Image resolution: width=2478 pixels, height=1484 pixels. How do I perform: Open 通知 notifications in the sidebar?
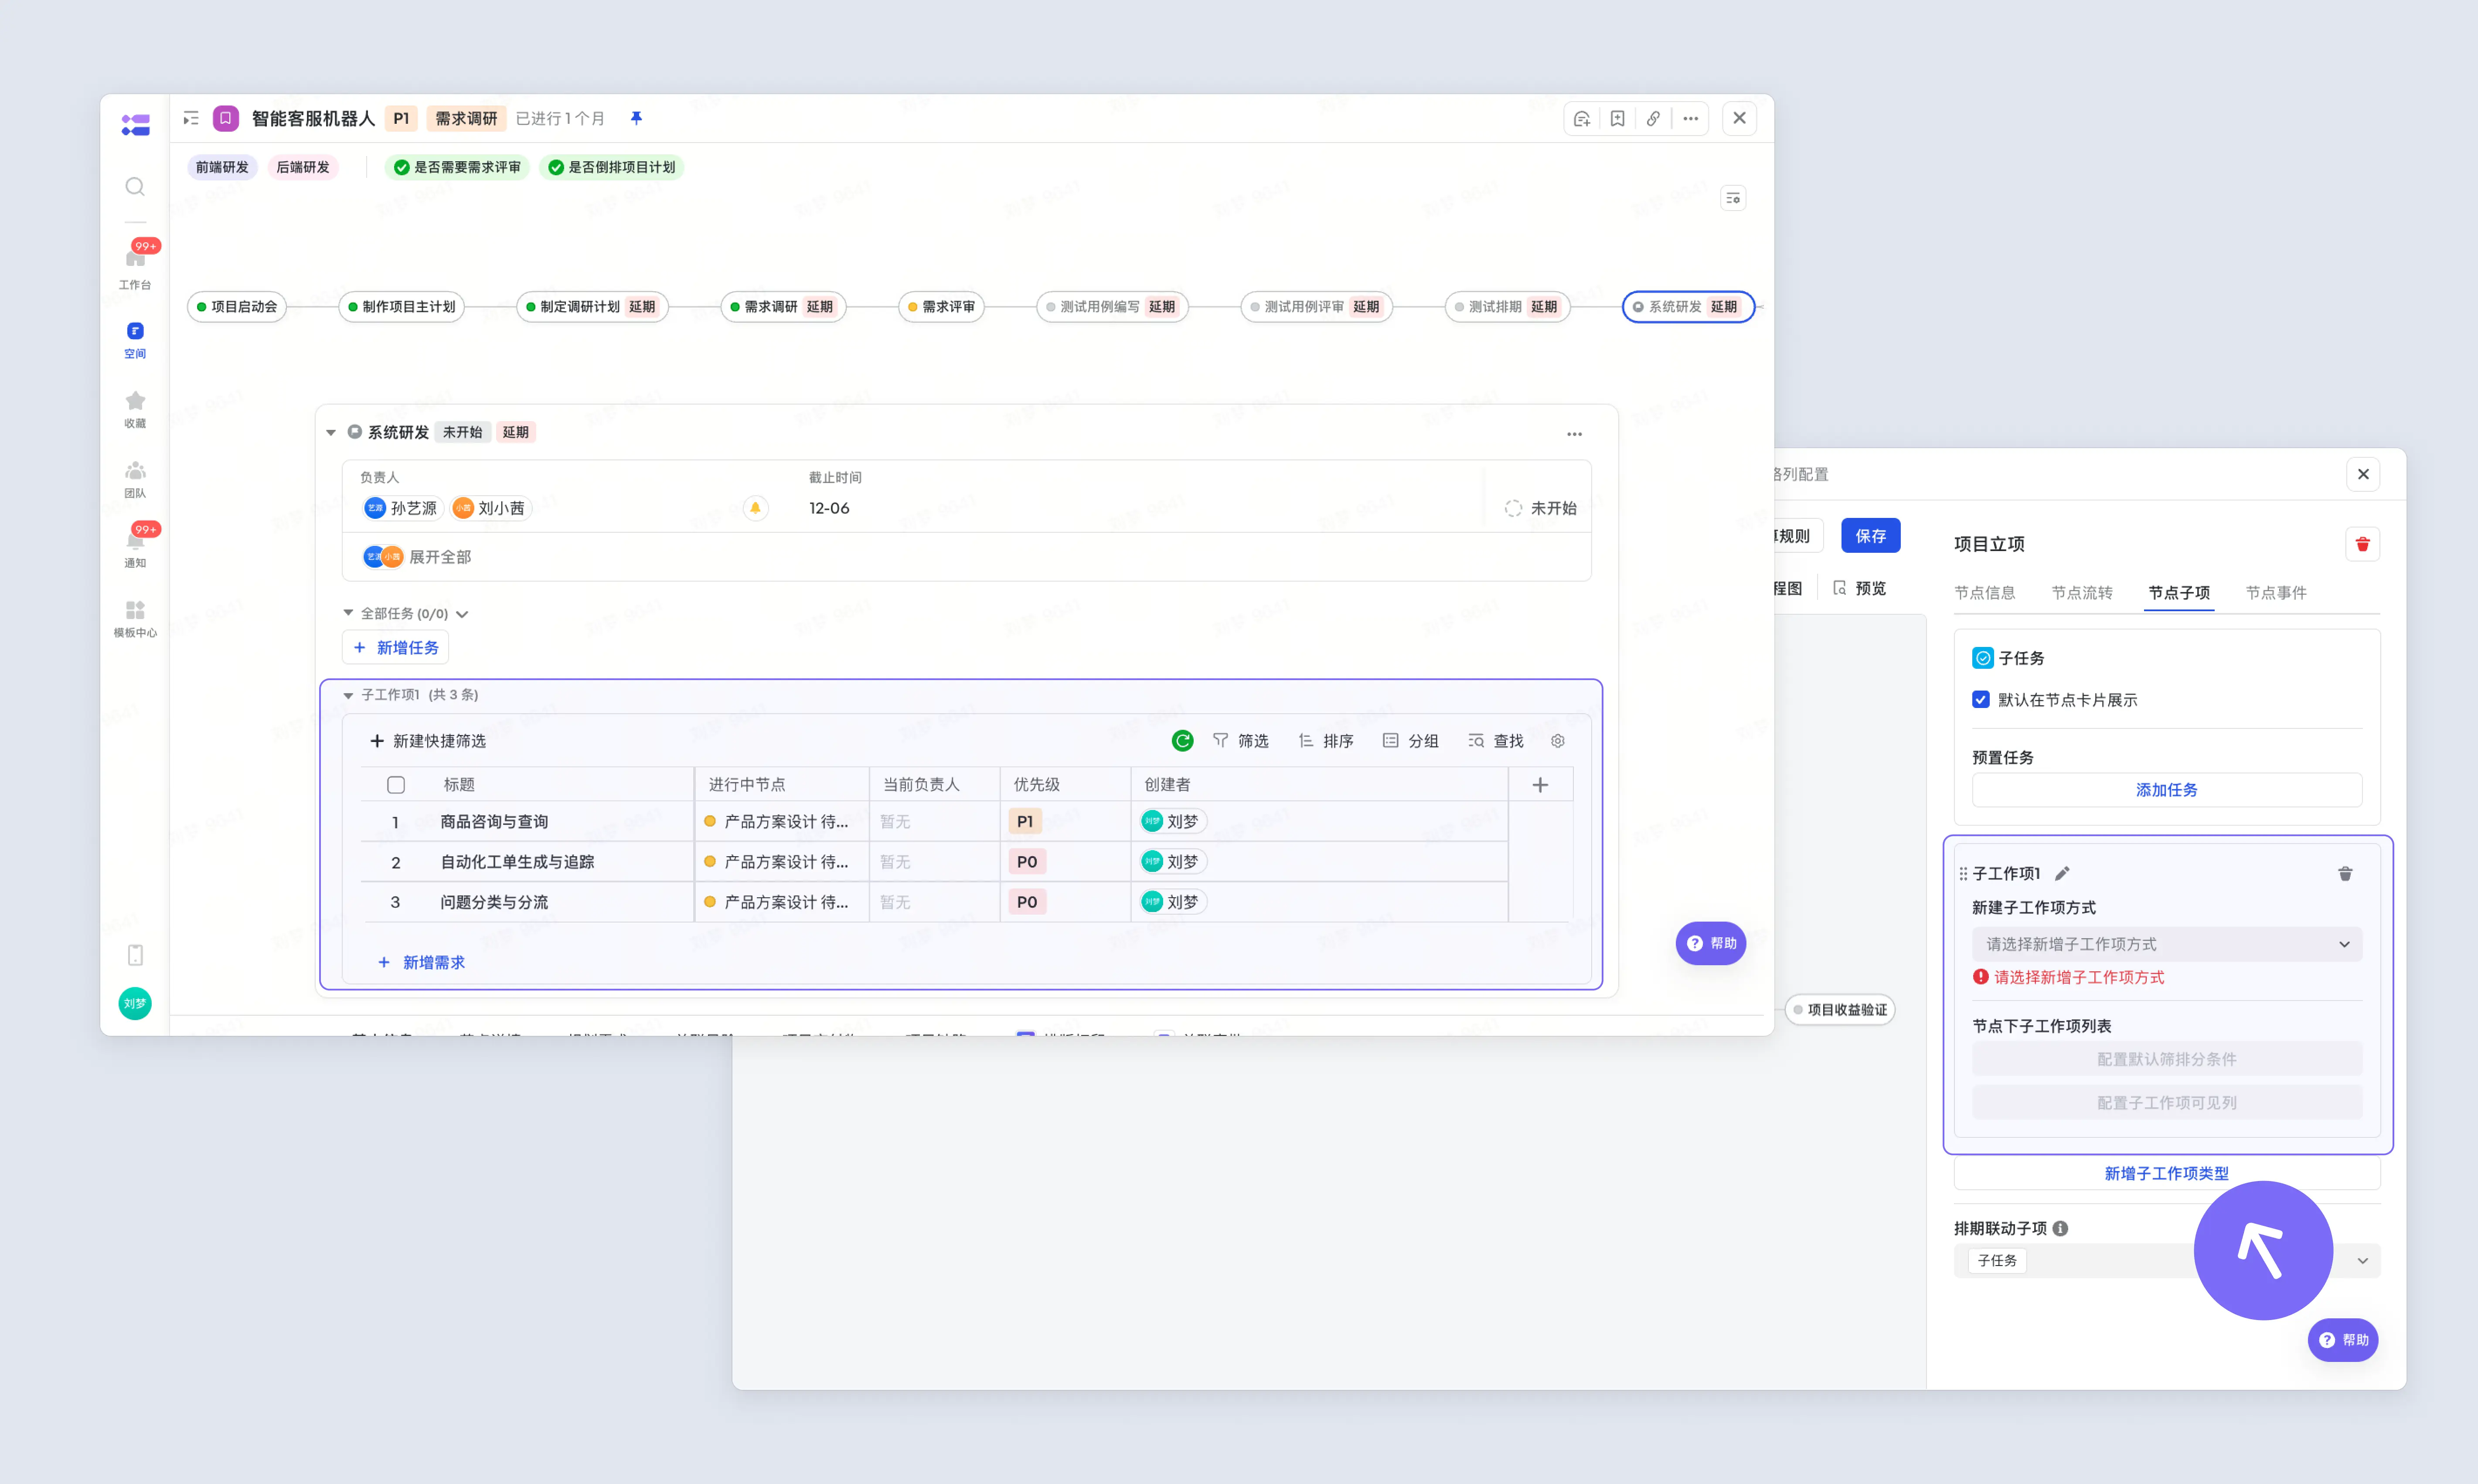[135, 548]
